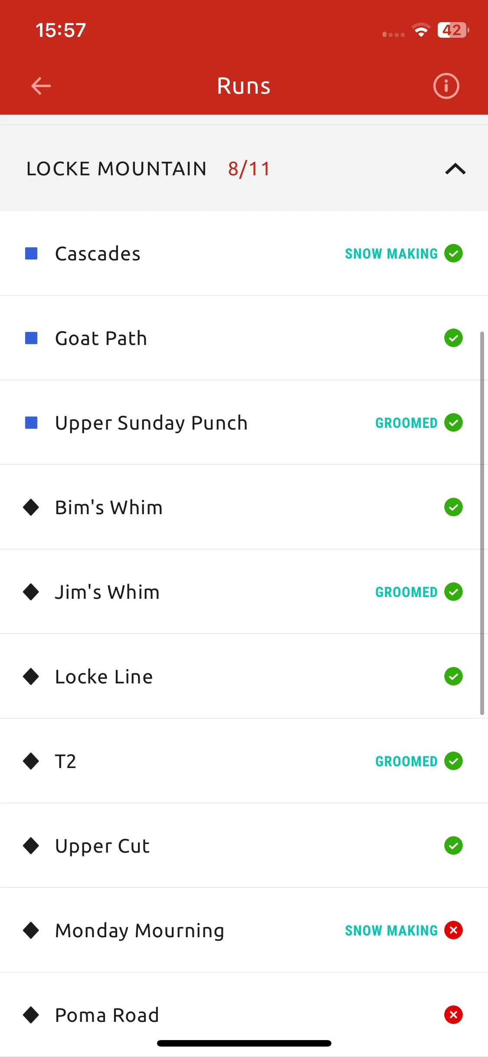Tap the red closed icon on Monday Mourning
488x1057 pixels.
pos(453,930)
